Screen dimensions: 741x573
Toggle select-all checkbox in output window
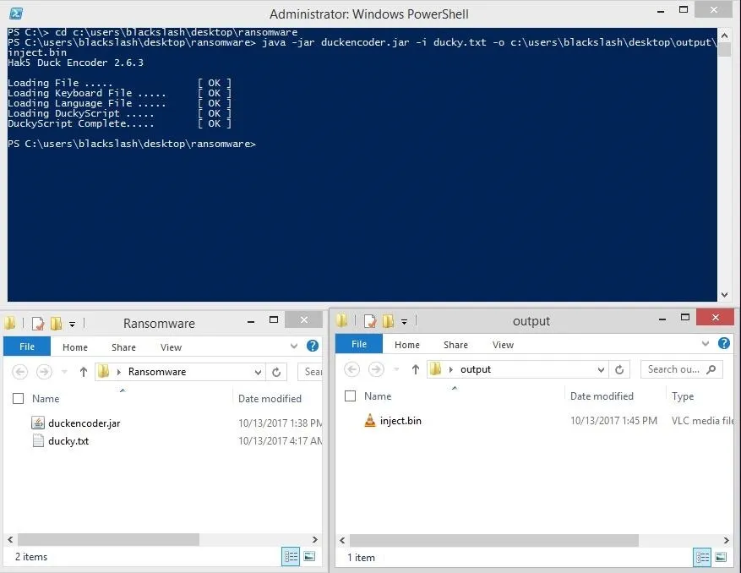tap(350, 396)
